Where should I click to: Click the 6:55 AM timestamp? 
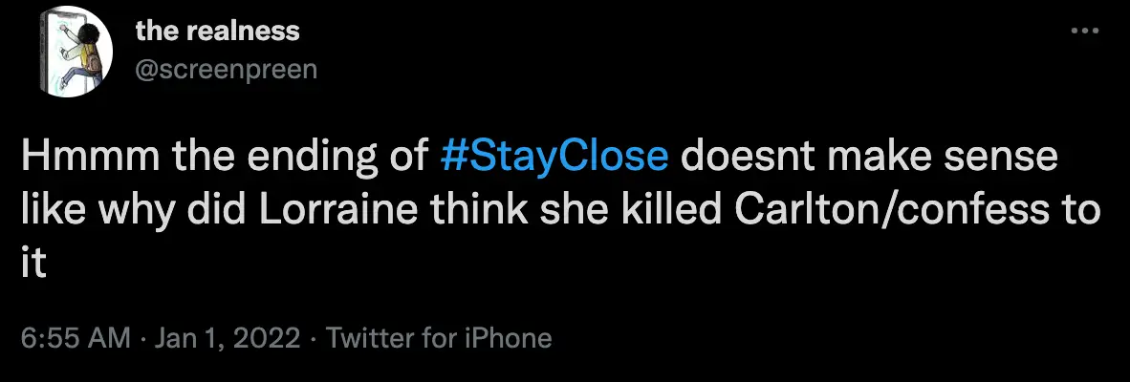tap(72, 338)
